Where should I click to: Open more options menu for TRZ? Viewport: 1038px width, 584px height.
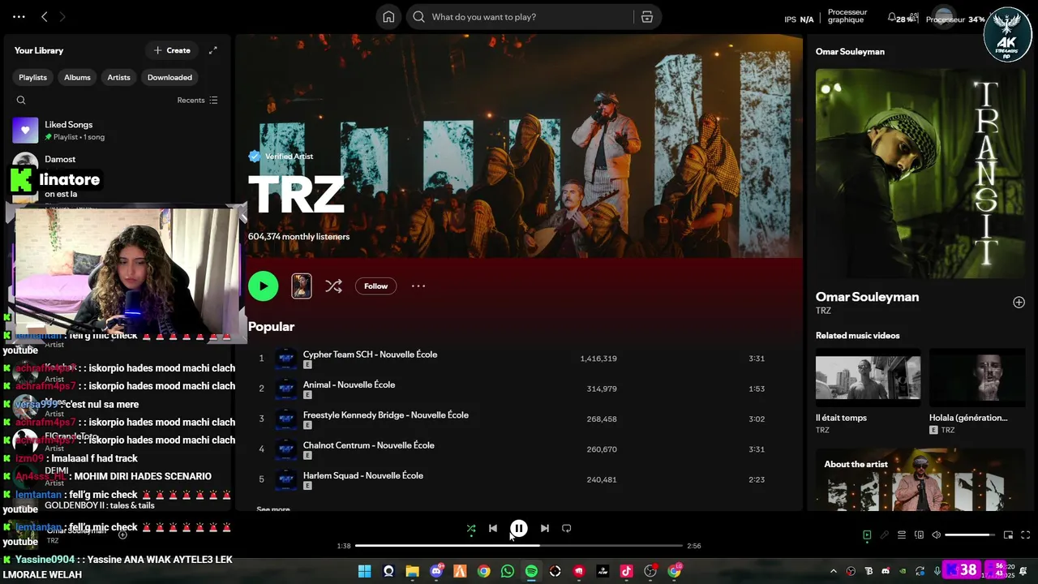coord(418,286)
